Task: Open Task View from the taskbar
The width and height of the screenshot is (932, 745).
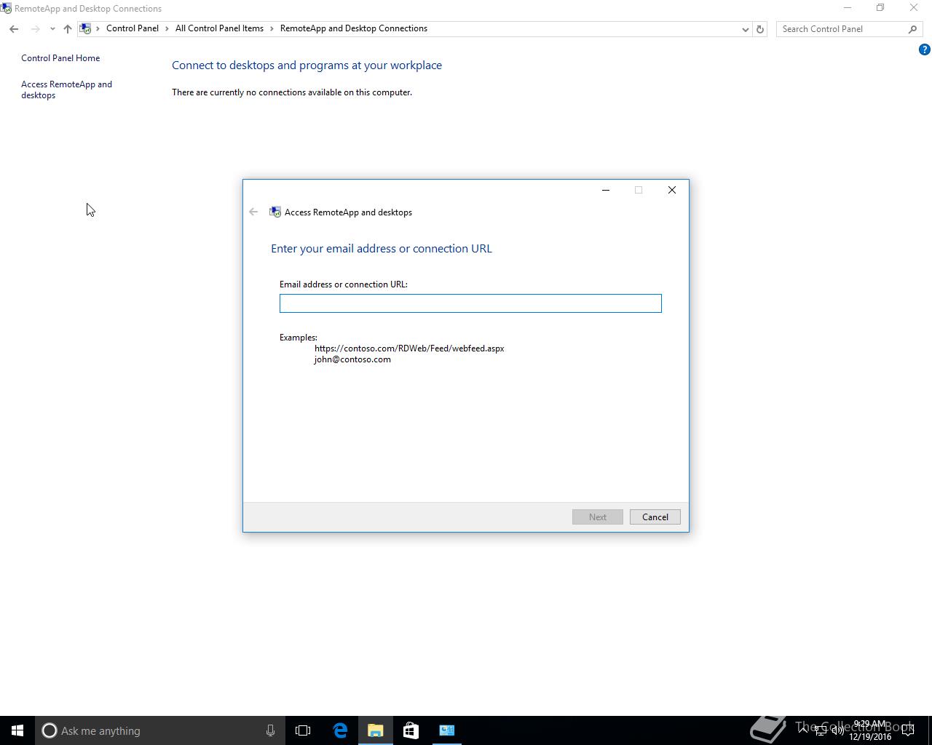Action: [x=303, y=730]
